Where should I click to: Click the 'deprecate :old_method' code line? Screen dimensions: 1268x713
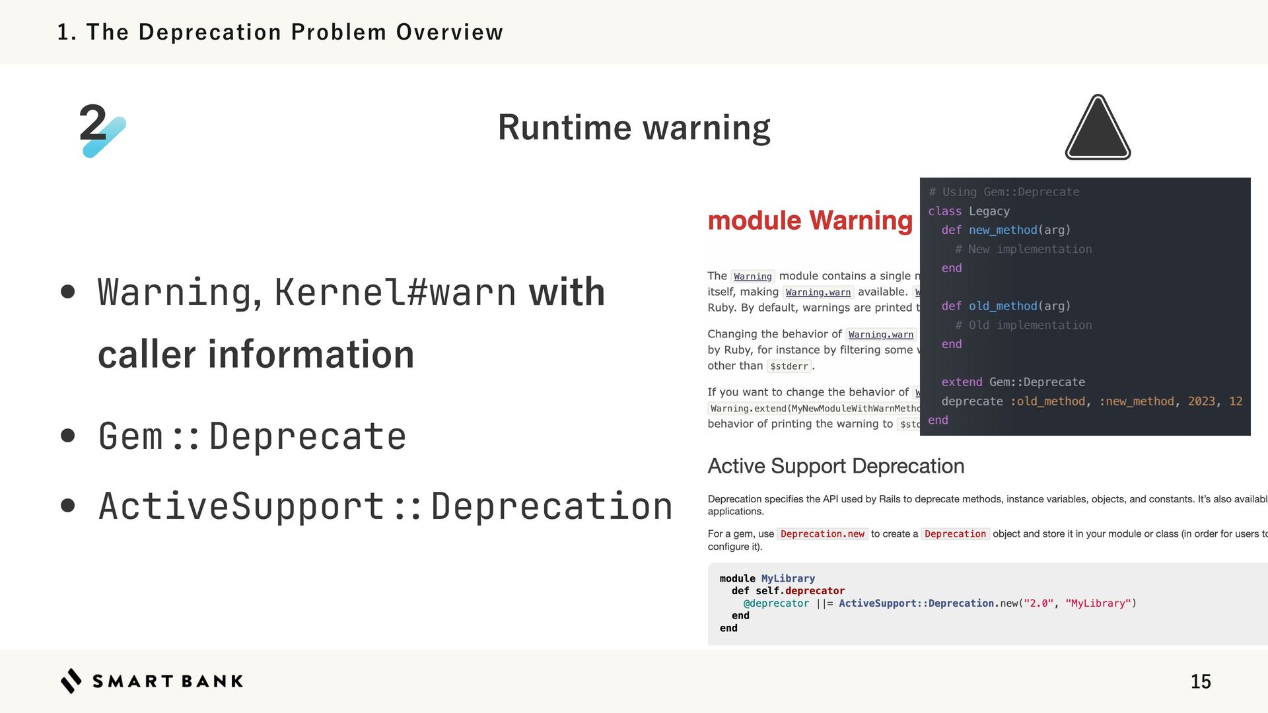[x=1091, y=401]
